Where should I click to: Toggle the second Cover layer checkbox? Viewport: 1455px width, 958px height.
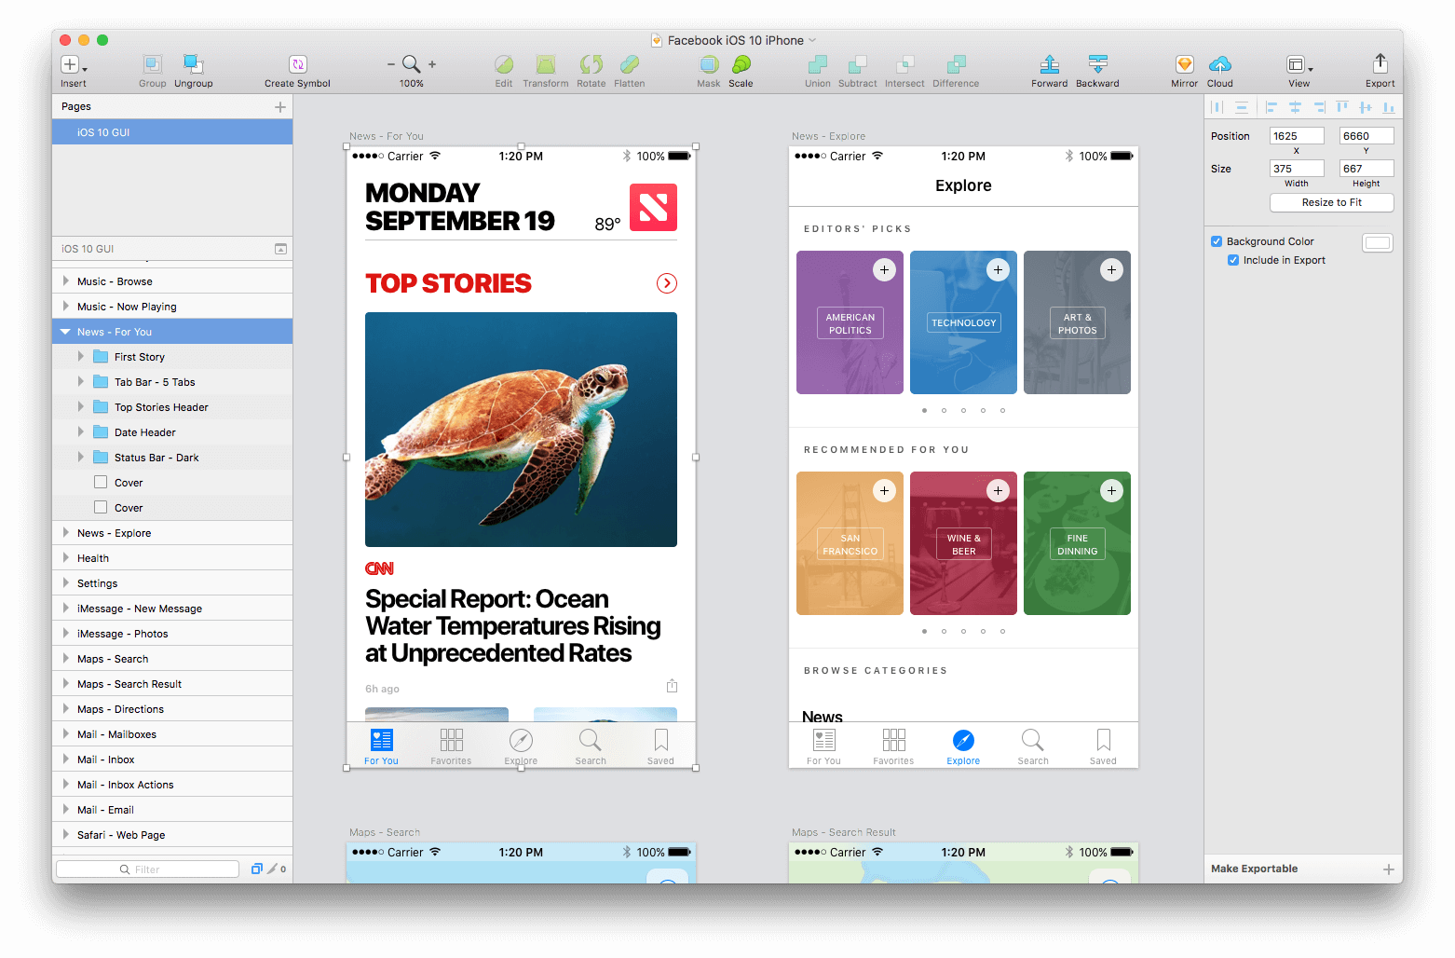101,507
